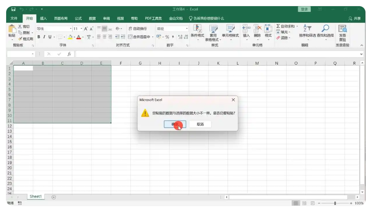Viewport: 370px width, 211px height.
Task: Toggle wrap text (自动换行)
Action: click(137, 29)
